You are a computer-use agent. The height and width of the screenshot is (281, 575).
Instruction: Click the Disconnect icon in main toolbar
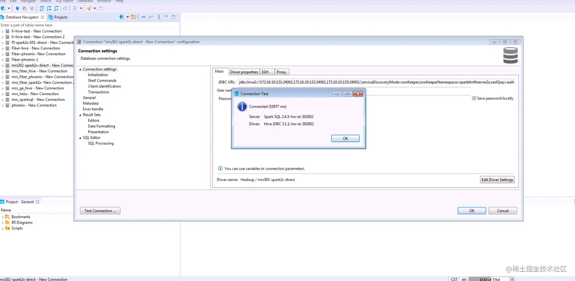click(32, 8)
